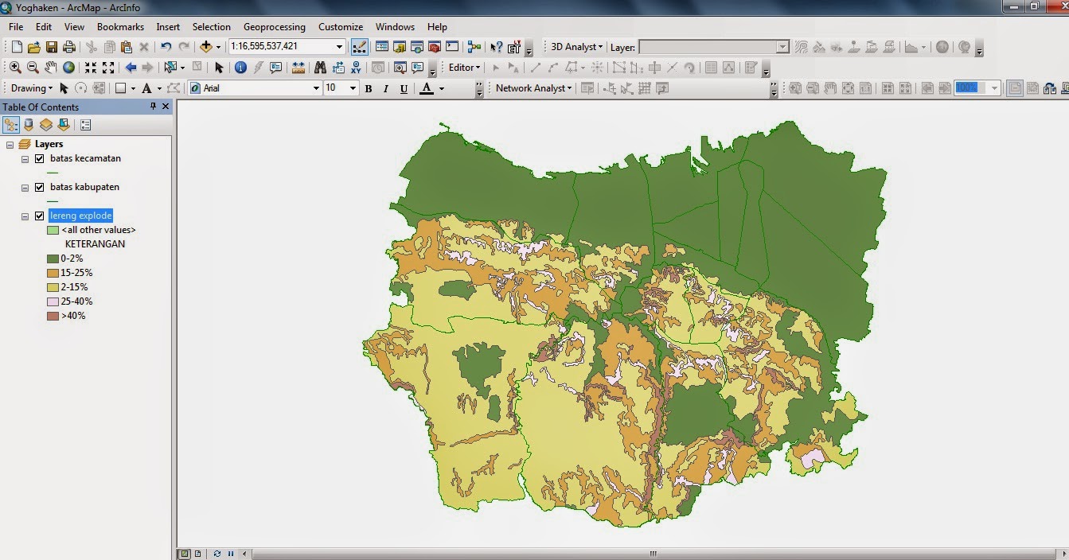The height and width of the screenshot is (560, 1069).
Task: Open the Editor menu button
Action: [464, 68]
